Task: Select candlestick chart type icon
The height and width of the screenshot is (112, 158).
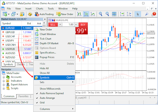Action: click(x=86, y=14)
